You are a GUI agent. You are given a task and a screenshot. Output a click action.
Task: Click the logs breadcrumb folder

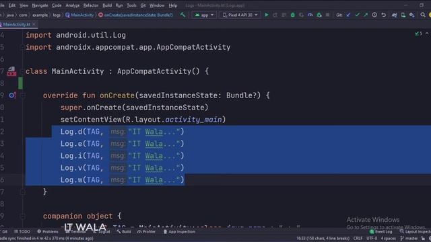(57, 15)
